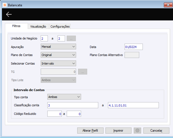
Task: Click the Balancete window title text
Action: coord(15,5)
